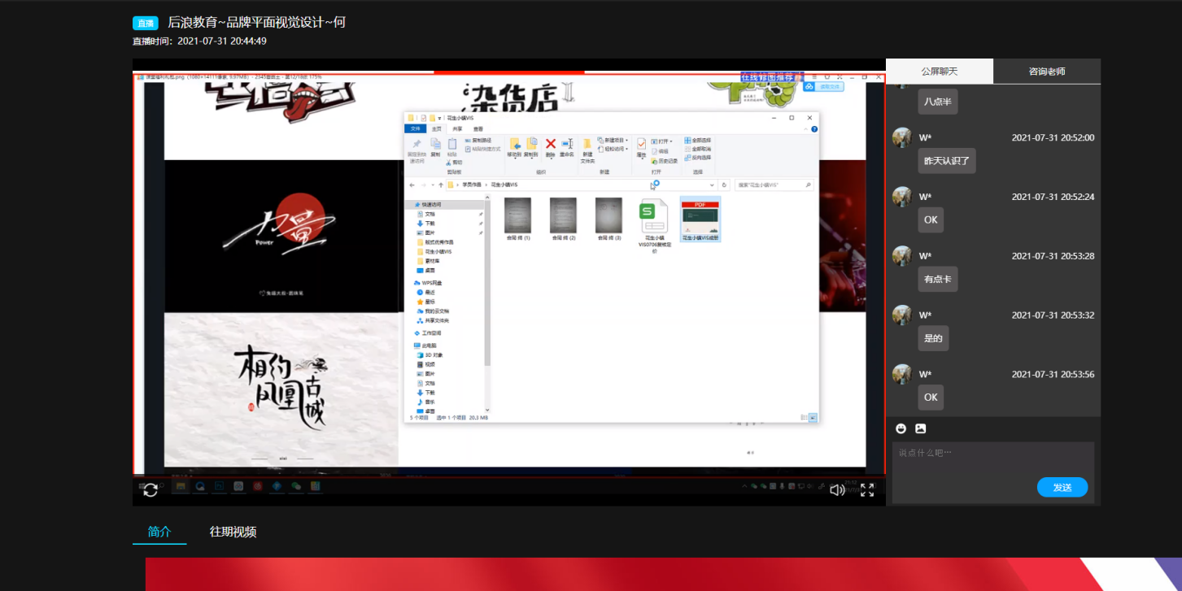Open the 文件 menu in Explorer
1182x591 pixels.
point(415,128)
